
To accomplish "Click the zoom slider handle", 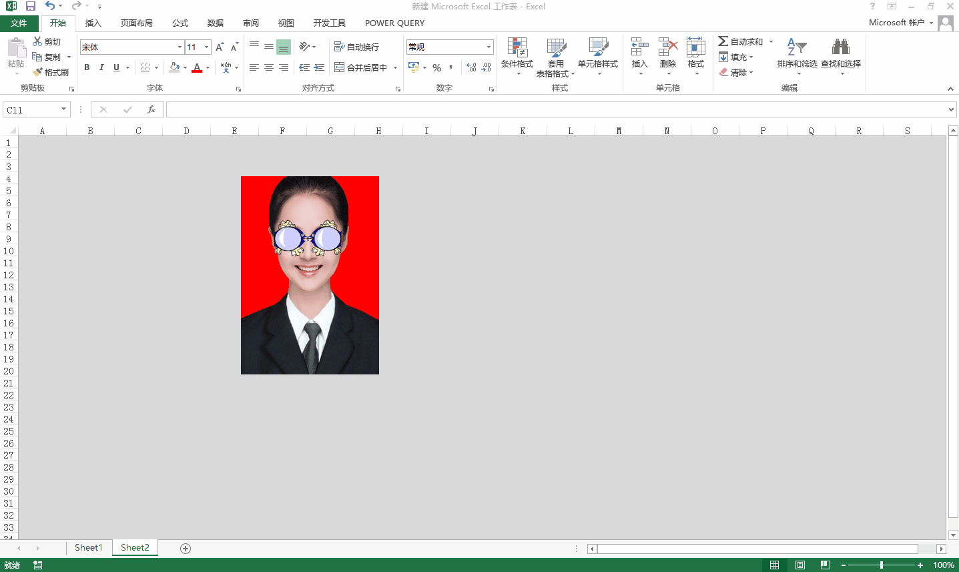I will [x=882, y=565].
